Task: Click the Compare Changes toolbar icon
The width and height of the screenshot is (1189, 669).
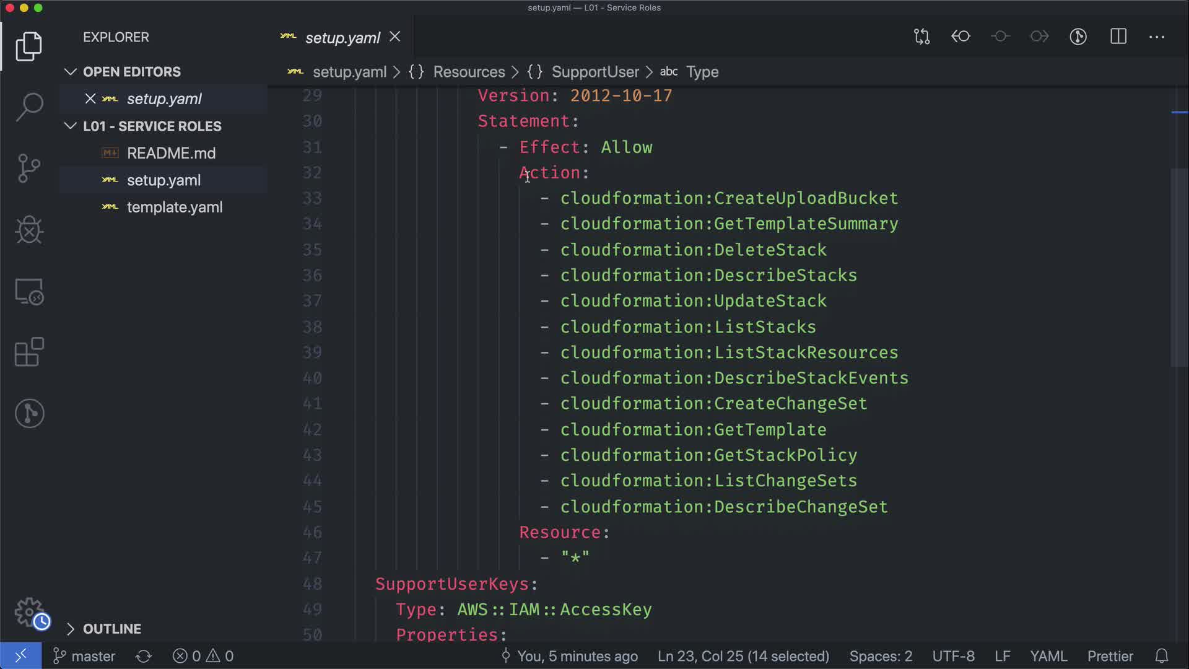Action: (921, 37)
